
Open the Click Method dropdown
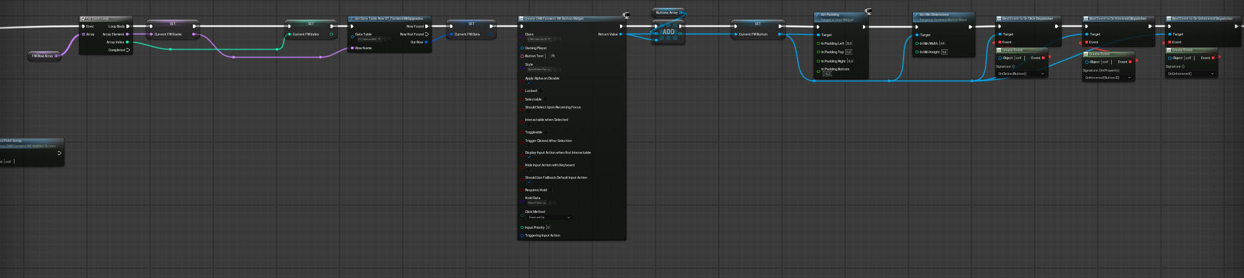click(x=550, y=218)
